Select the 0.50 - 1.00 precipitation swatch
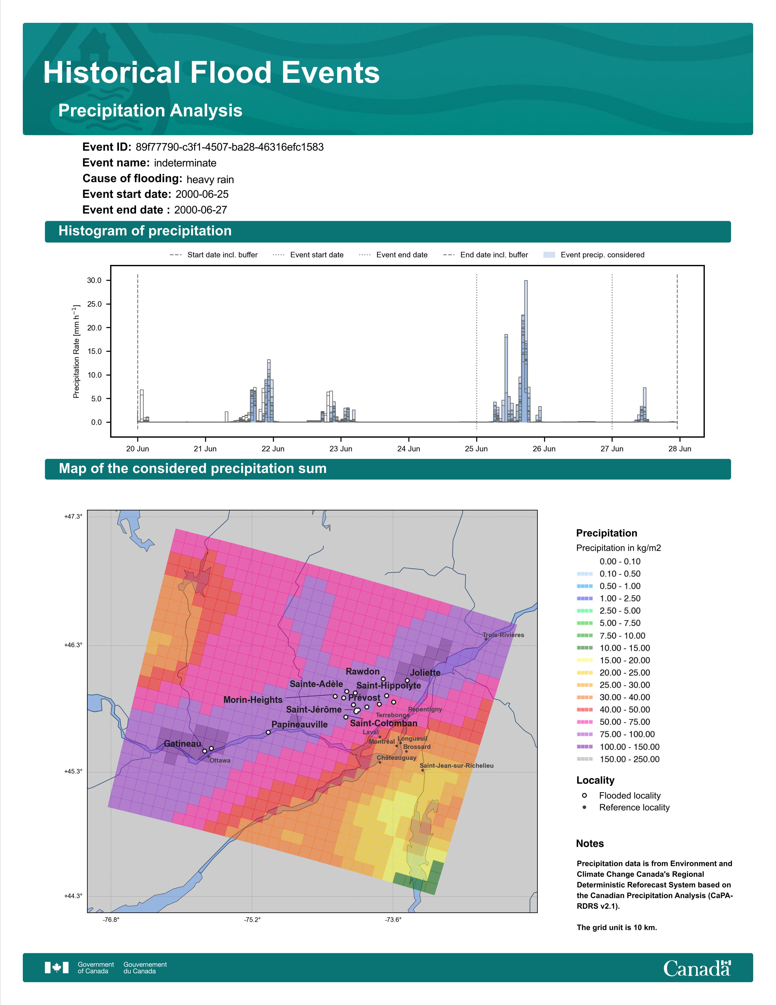This screenshot has width=776, height=1005. click(585, 586)
